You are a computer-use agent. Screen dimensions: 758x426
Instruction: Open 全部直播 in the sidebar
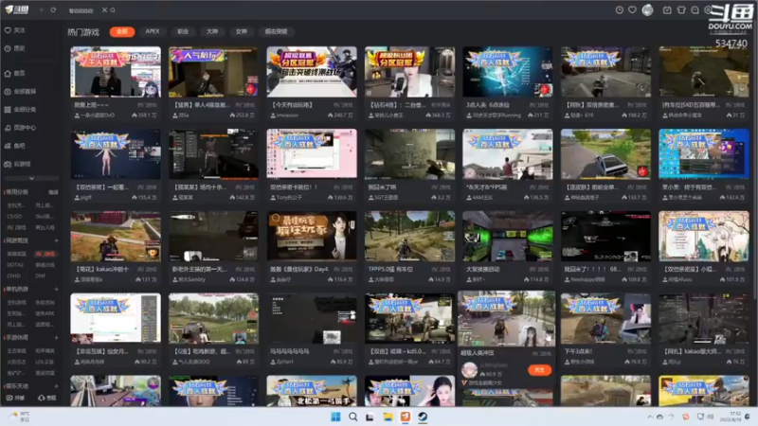click(x=20, y=91)
